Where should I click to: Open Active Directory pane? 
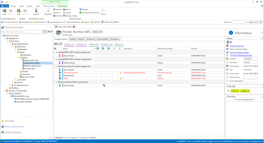[x=13, y=132]
